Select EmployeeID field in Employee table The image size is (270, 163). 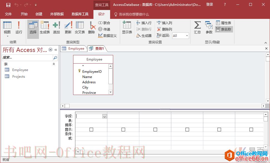92,72
